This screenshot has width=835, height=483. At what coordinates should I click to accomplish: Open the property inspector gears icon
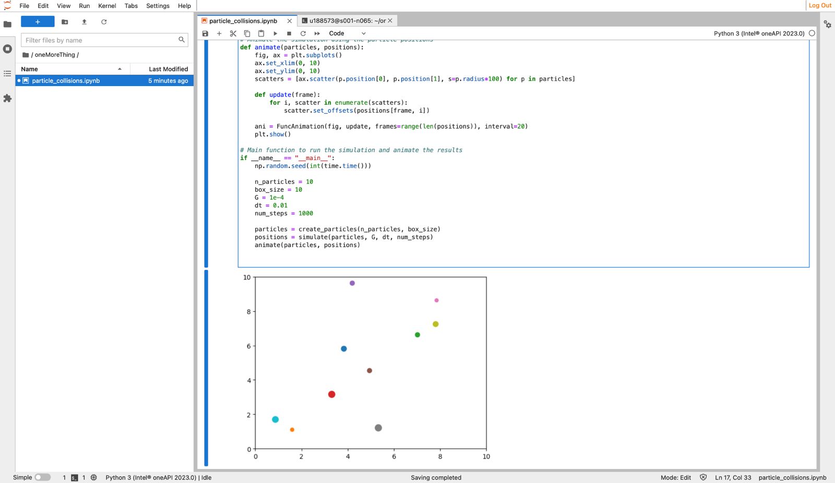coord(828,24)
